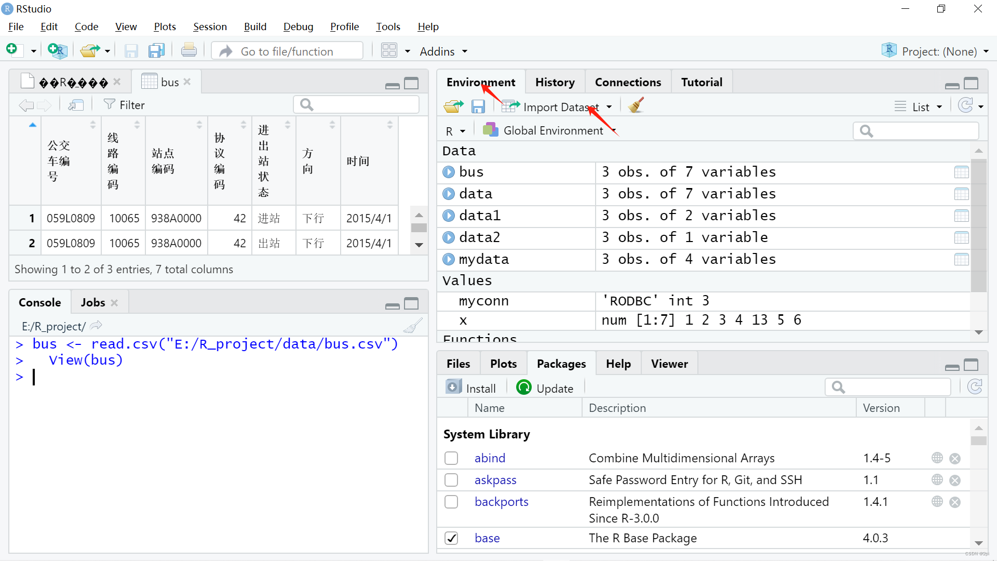Switch to the History tab
The height and width of the screenshot is (561, 997).
pos(554,82)
